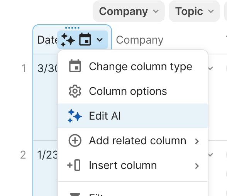Click the calendar icon beside Change column type
Screen dimensions: 227x196
pos(75,66)
